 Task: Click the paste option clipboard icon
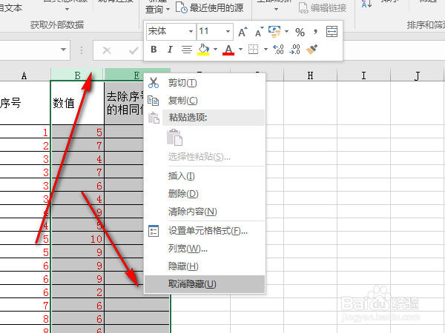(x=174, y=138)
